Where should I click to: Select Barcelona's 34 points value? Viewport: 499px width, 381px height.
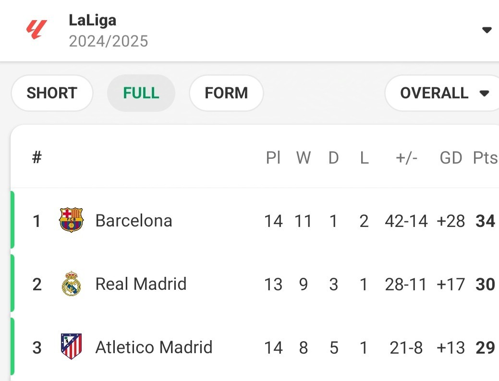pos(486,221)
